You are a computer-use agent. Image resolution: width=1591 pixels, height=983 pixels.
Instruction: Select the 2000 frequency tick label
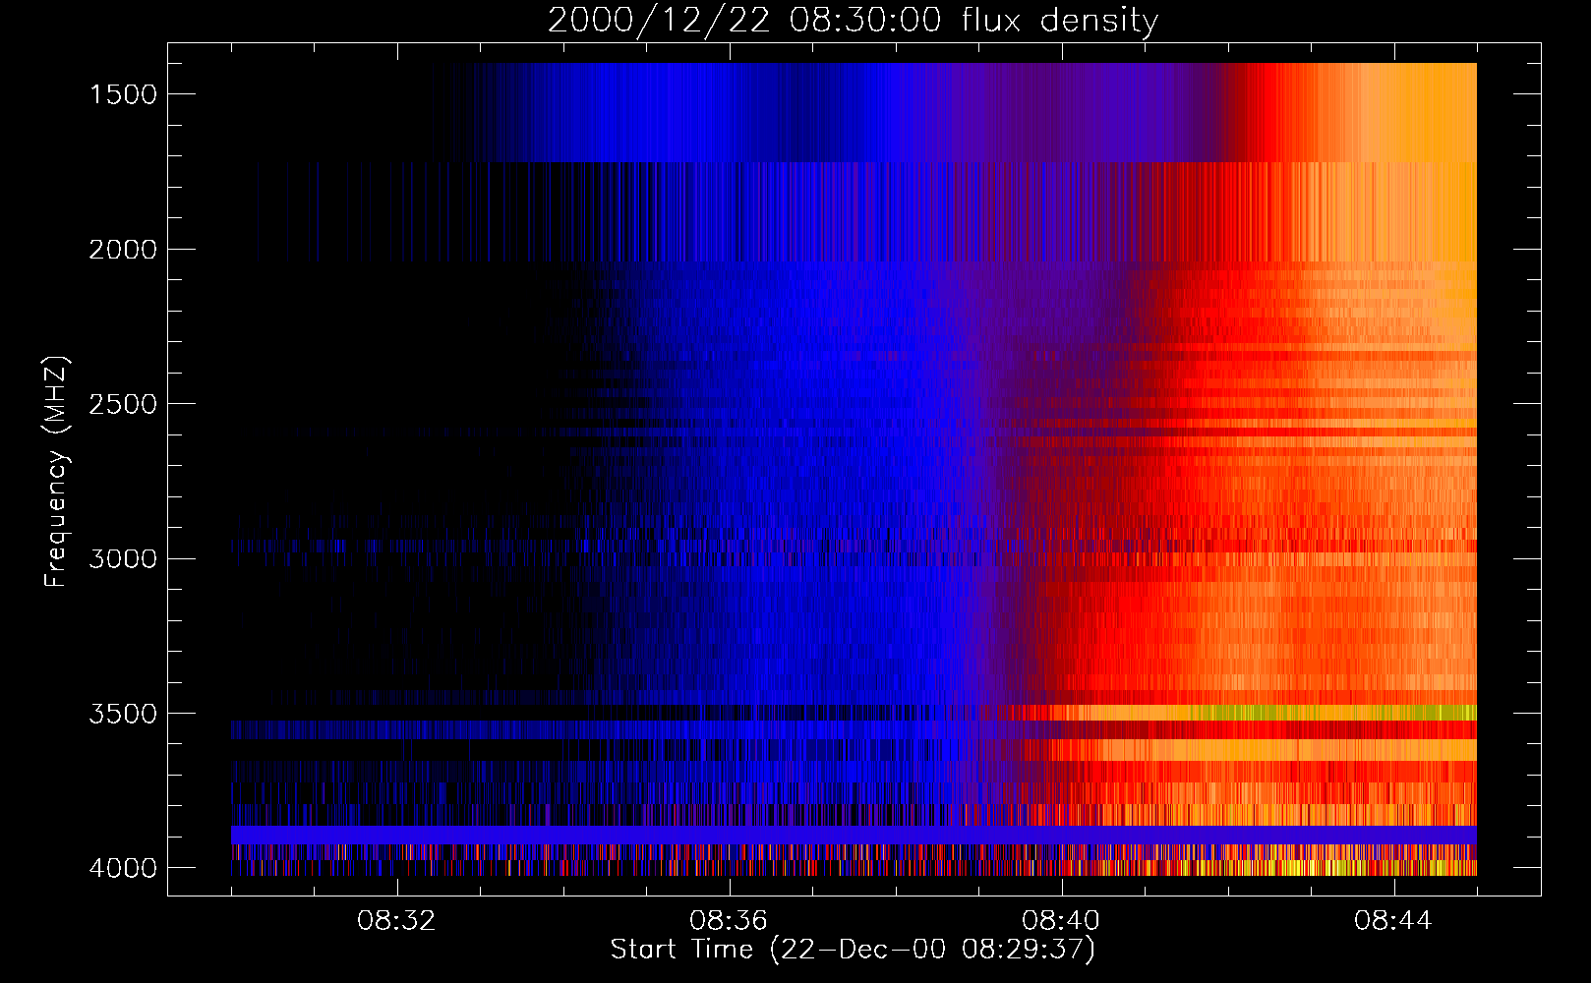pos(123,250)
